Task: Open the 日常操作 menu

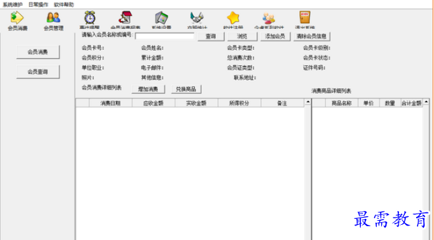Action: tap(38, 5)
